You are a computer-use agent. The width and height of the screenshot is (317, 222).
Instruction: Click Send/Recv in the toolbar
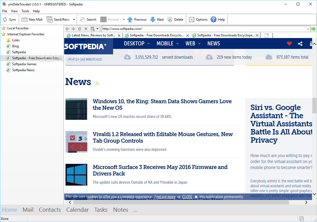coord(58,20)
